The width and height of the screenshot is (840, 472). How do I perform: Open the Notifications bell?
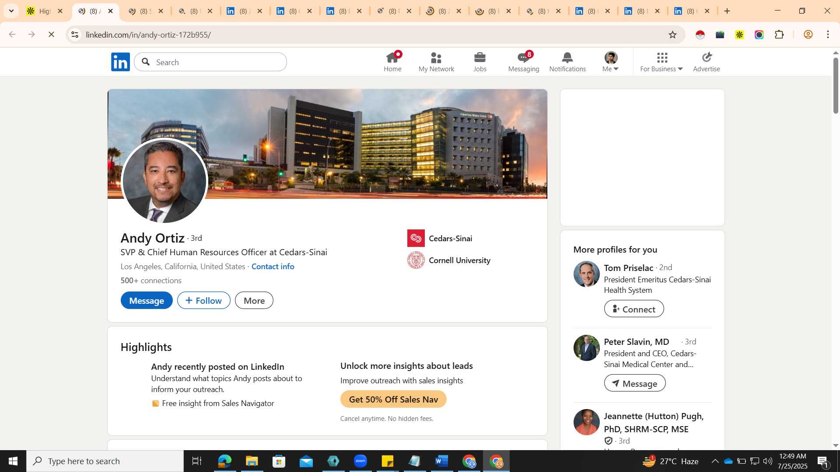tap(567, 62)
